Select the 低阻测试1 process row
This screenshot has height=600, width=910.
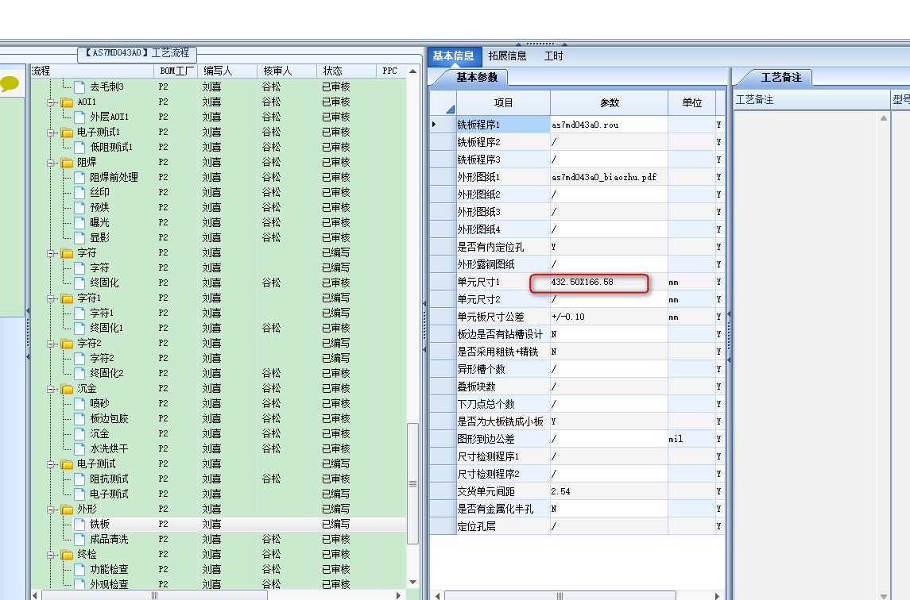[x=219, y=148]
